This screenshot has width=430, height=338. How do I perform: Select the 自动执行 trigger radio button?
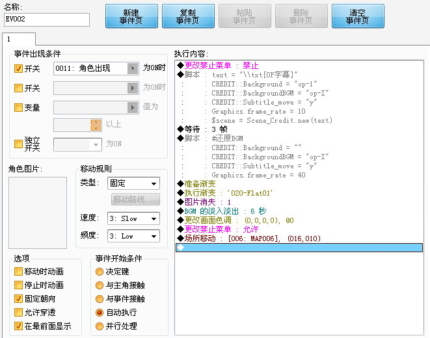tap(100, 313)
